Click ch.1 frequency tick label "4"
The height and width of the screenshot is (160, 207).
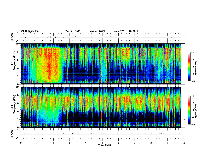click(x=18, y=68)
